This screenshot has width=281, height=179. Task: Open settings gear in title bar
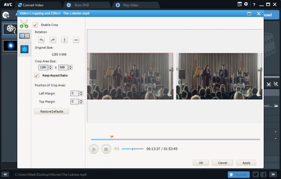[x=246, y=4]
